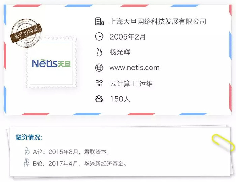Click the 云计算-IT运维 category text
The image size is (236, 182).
pos(131,83)
